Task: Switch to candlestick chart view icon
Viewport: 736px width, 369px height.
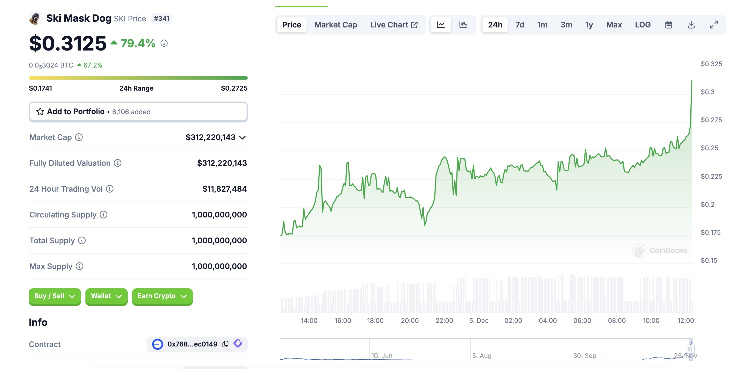Action: (x=463, y=25)
